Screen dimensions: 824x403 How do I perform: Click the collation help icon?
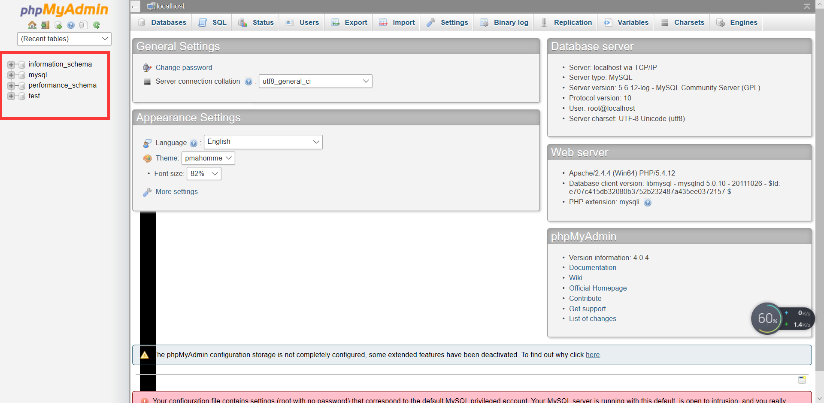[248, 82]
